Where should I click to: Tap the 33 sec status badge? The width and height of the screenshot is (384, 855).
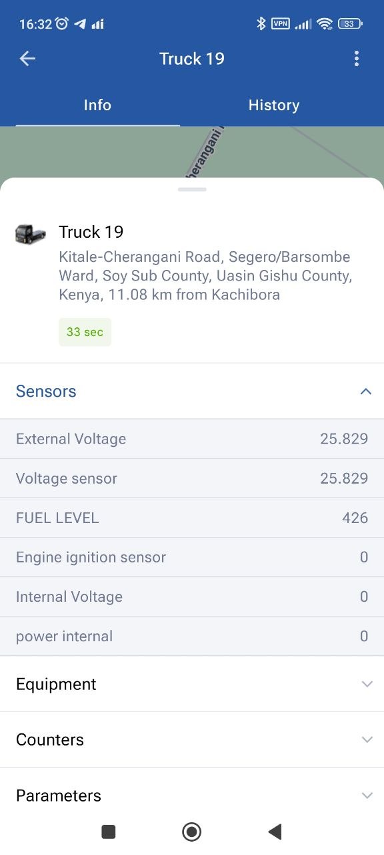(85, 332)
